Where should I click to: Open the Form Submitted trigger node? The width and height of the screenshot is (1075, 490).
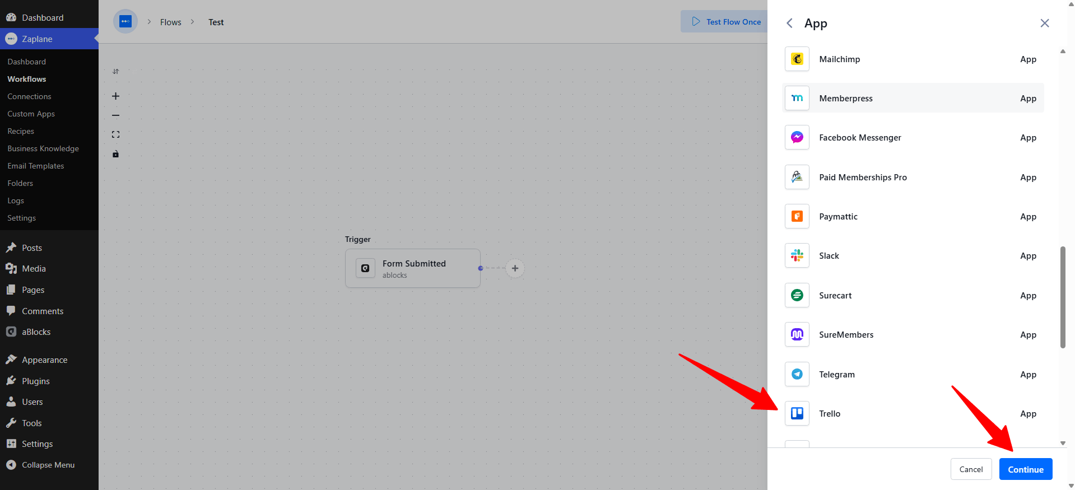(413, 268)
